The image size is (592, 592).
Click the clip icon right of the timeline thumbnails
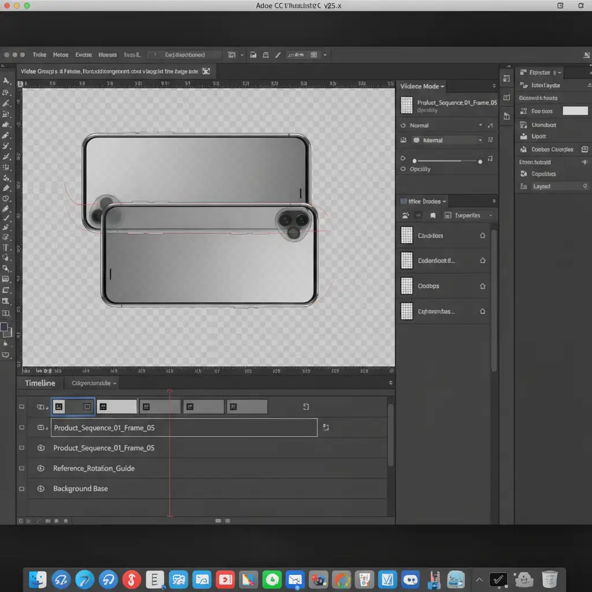[x=306, y=407]
